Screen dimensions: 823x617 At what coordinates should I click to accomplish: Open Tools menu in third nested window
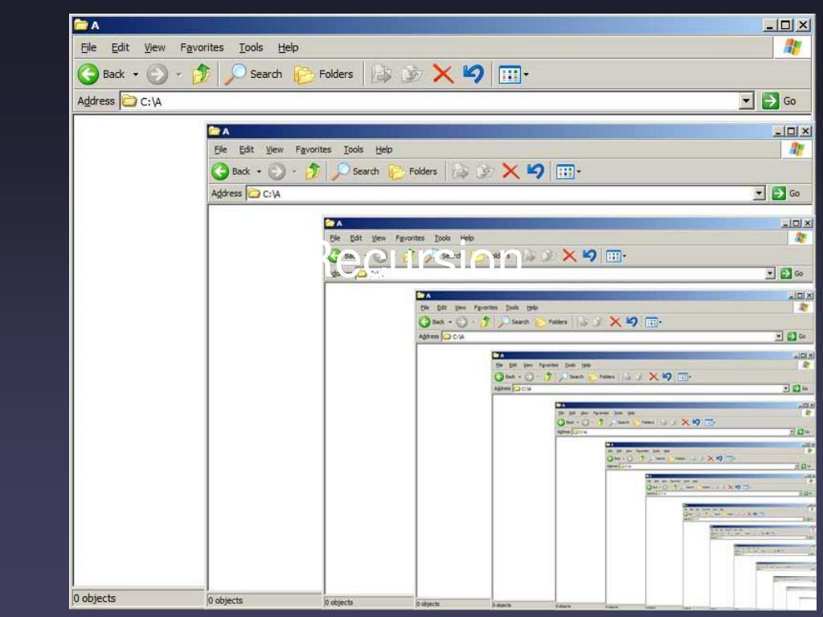(443, 238)
